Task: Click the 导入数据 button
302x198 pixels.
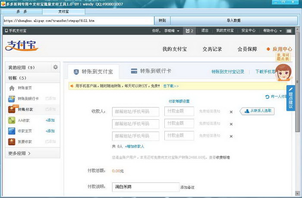Action: click(234, 20)
